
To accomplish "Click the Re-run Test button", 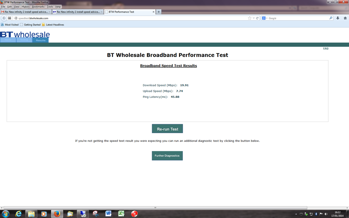I will 168,129.
